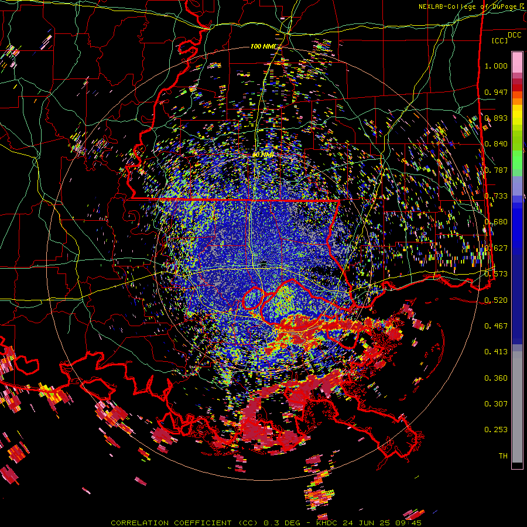The width and height of the screenshot is (527, 527).
Task: Select the 0.307 scale value
Action: pyautogui.click(x=496, y=404)
